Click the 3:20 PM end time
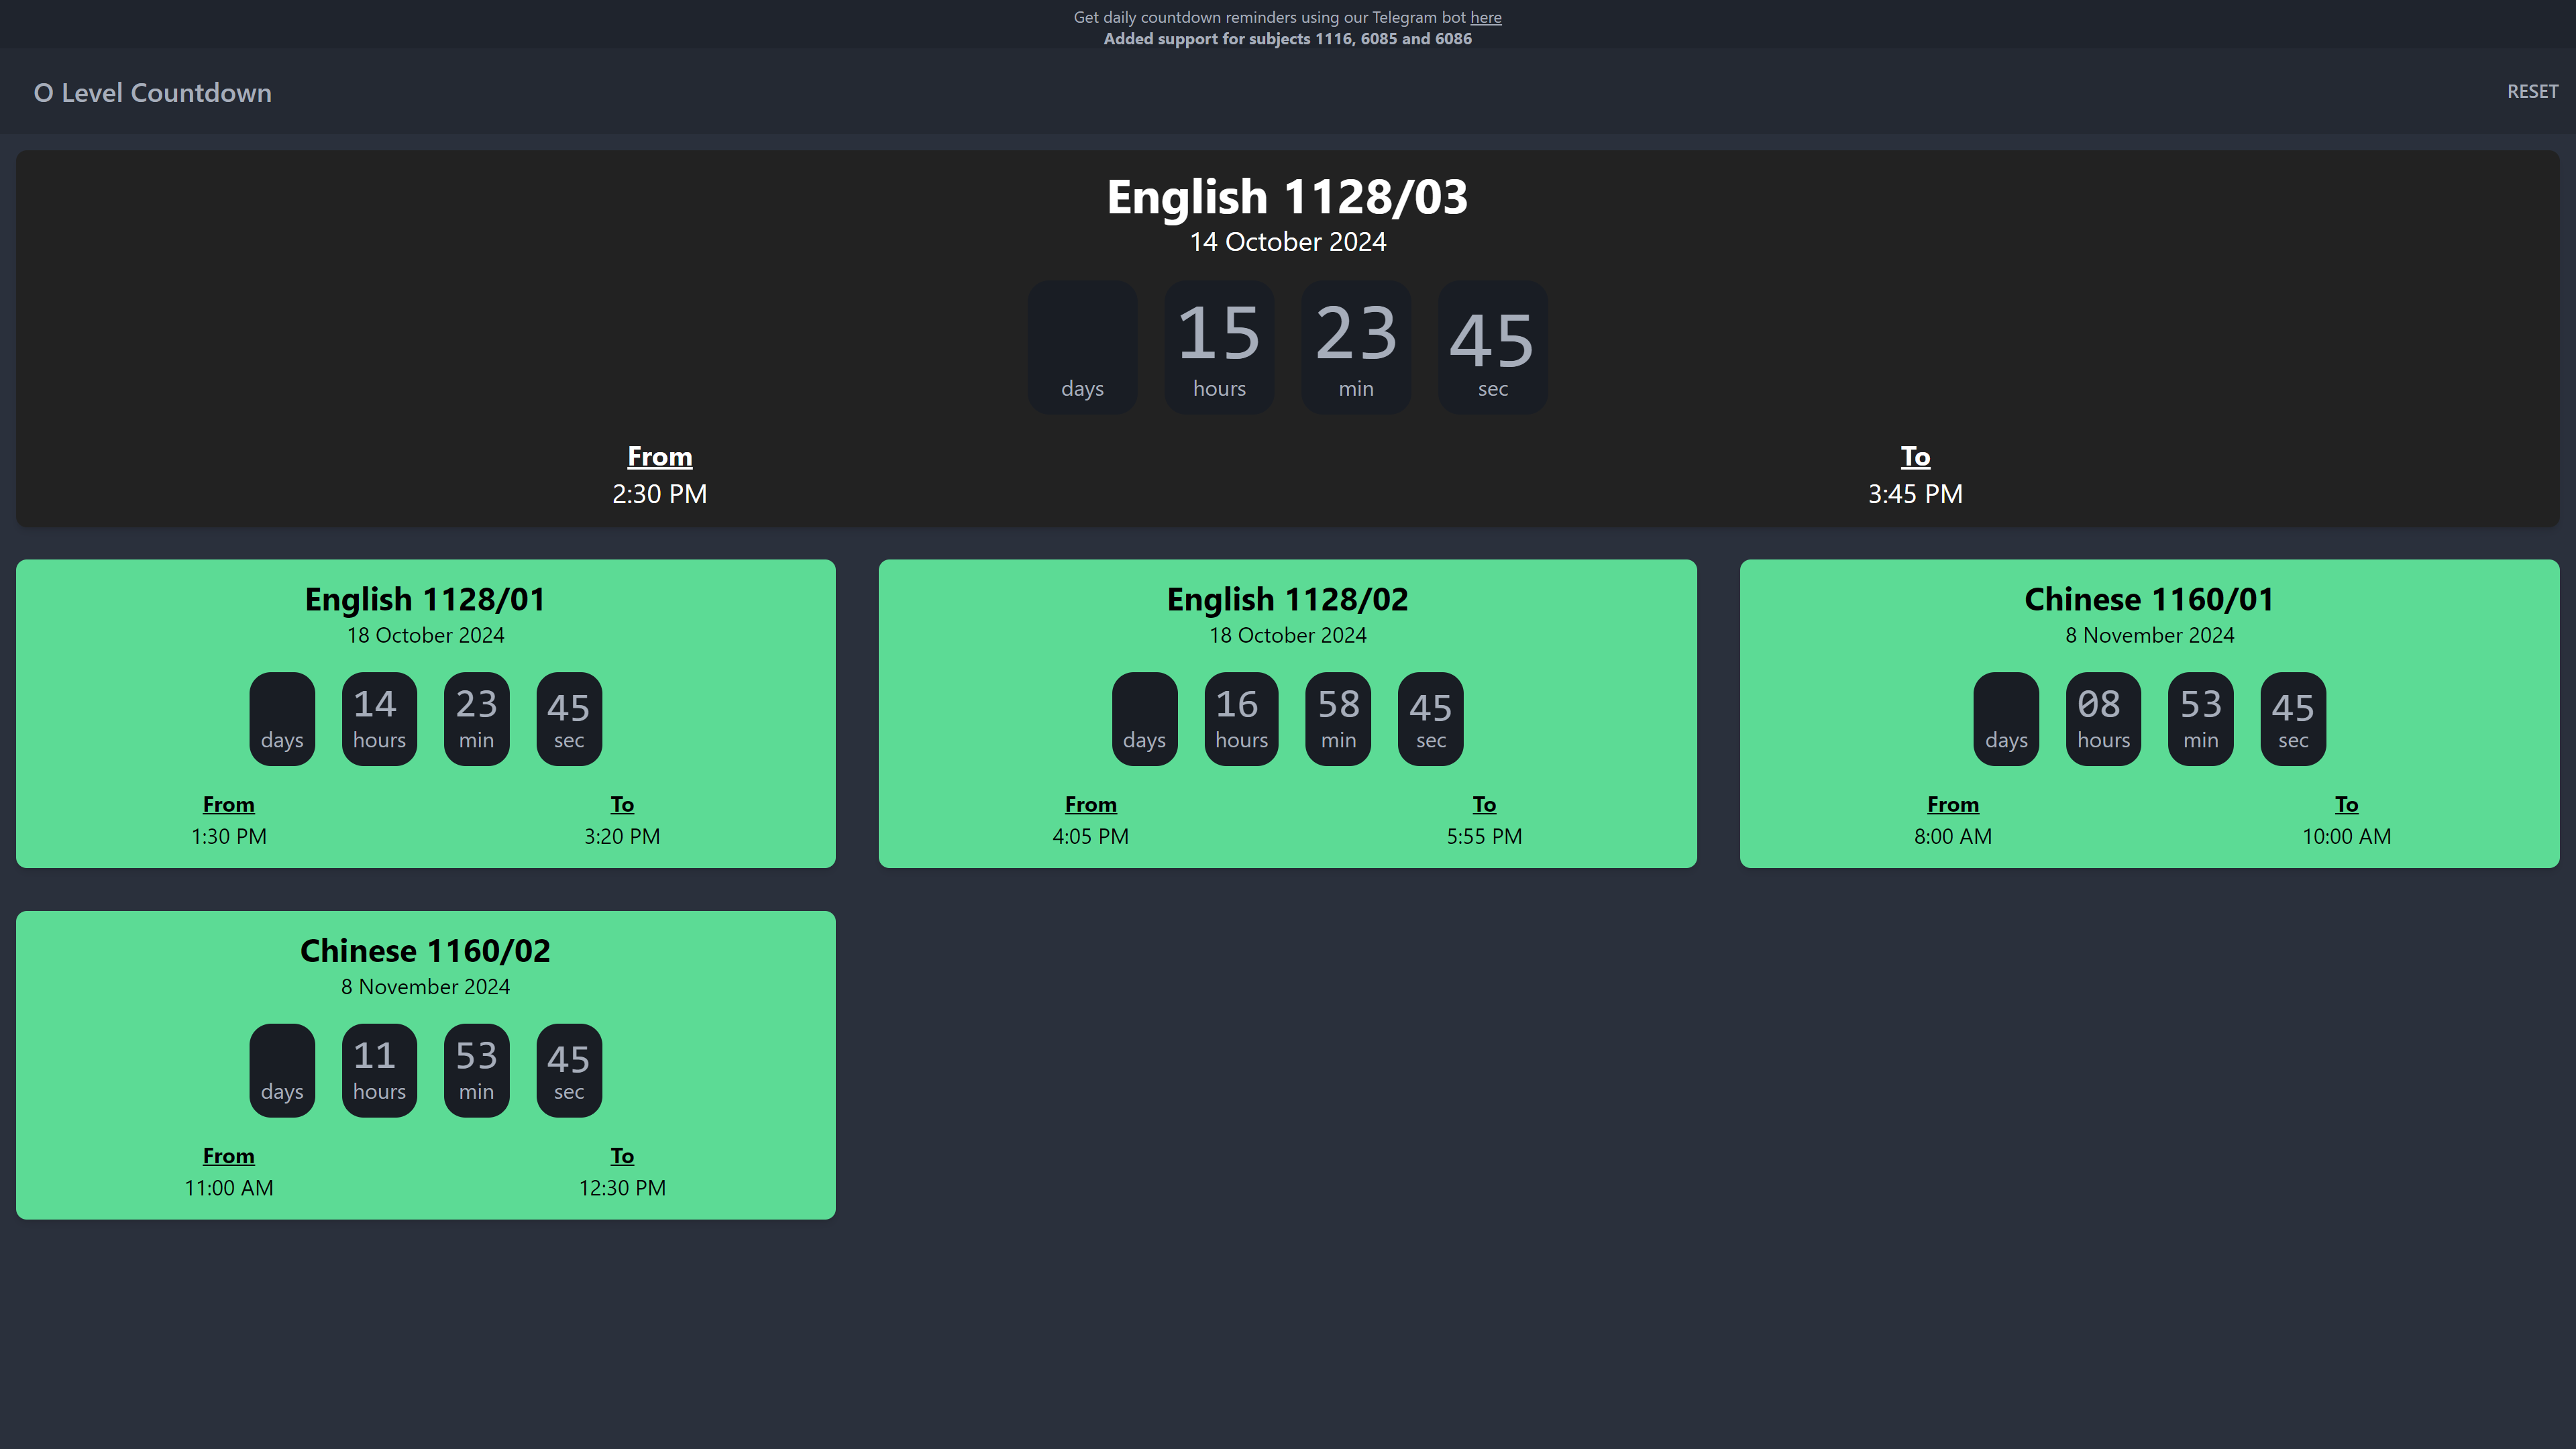This screenshot has height=1449, width=2576. pos(622,837)
